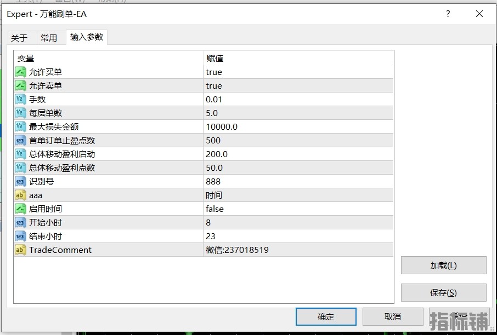Click the double-type icon beside 每层单数
This screenshot has height=335, width=497.
(x=20, y=113)
